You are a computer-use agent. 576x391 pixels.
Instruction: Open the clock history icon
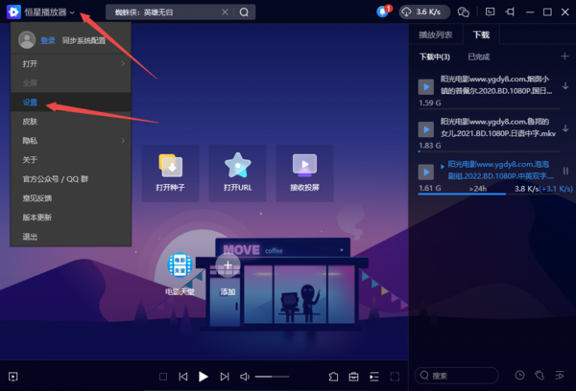coord(519,376)
